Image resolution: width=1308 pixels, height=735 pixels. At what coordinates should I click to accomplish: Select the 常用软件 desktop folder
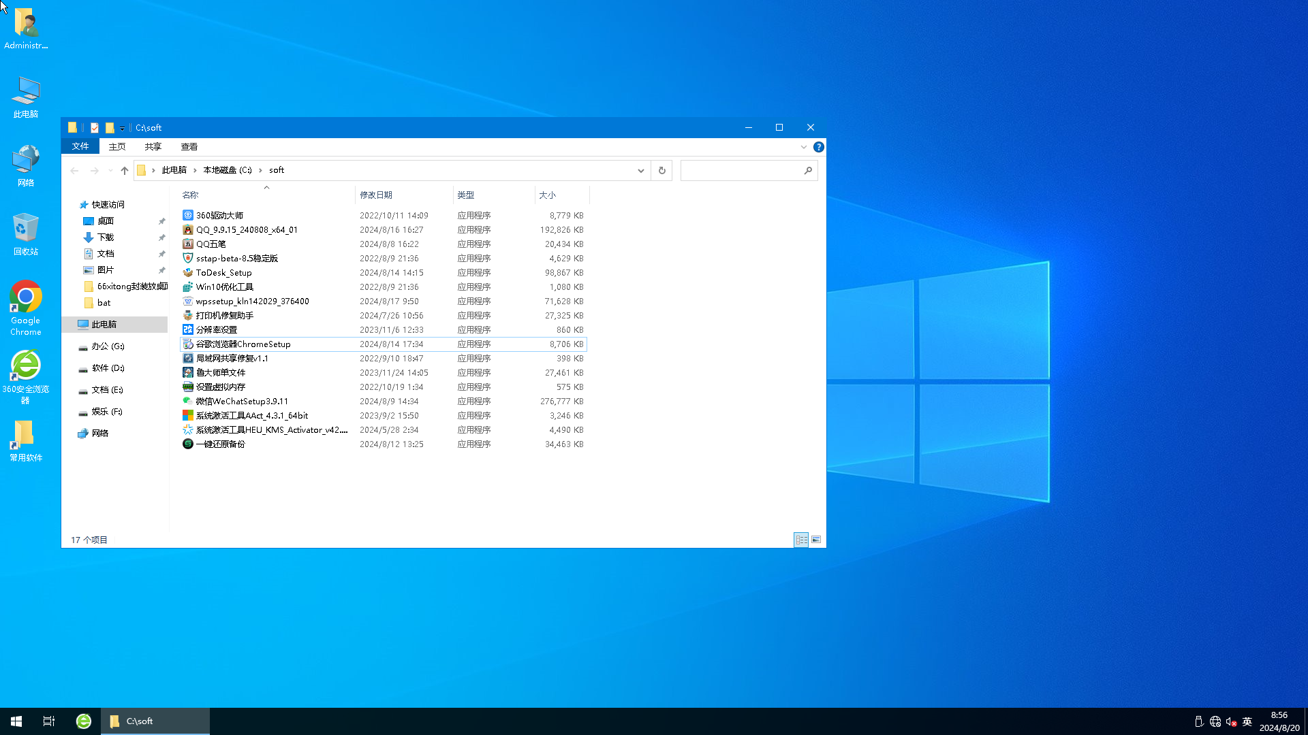26,440
